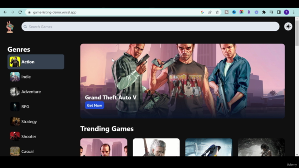Image resolution: width=299 pixels, height=168 pixels.
Task: Click the share page icon in address bar
Action: pyautogui.click(x=210, y=12)
